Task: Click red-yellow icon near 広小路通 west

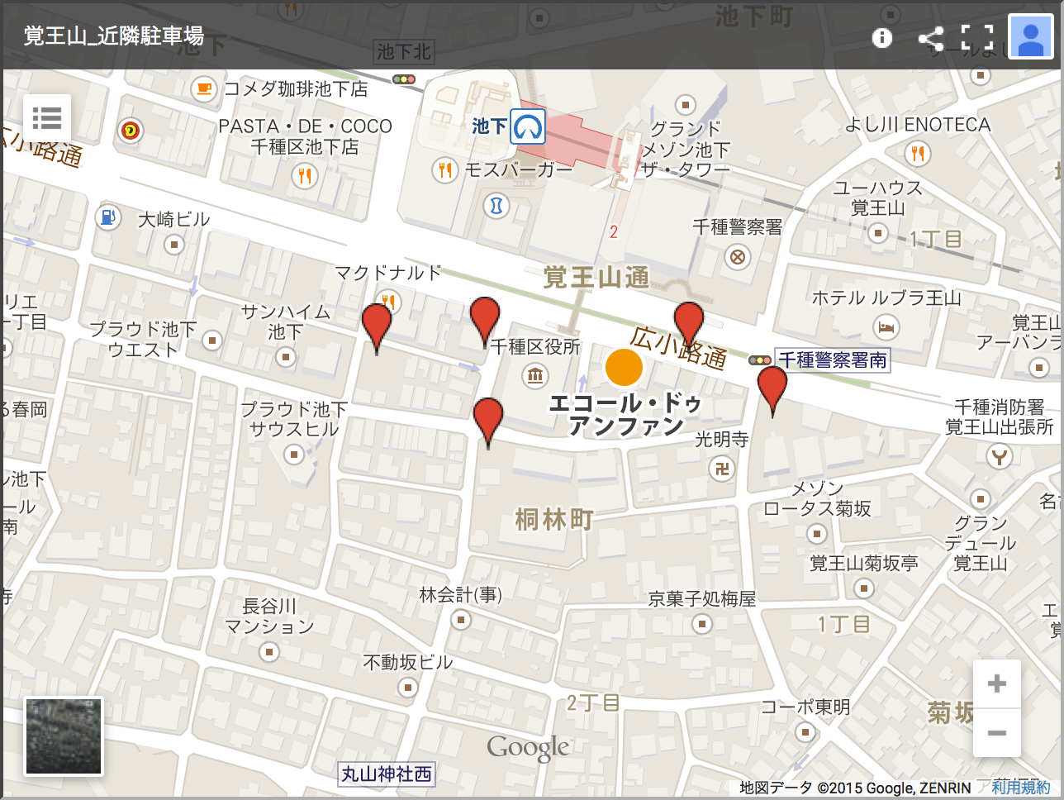Action: pos(130,131)
